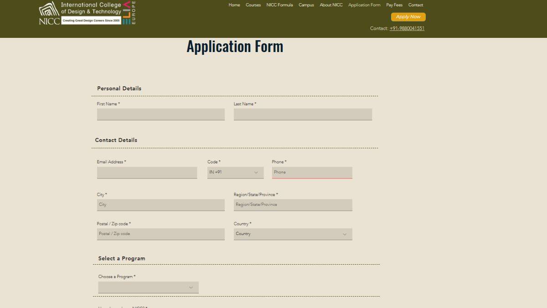Go to the About NICC section
The image size is (547, 308).
pos(331,5)
